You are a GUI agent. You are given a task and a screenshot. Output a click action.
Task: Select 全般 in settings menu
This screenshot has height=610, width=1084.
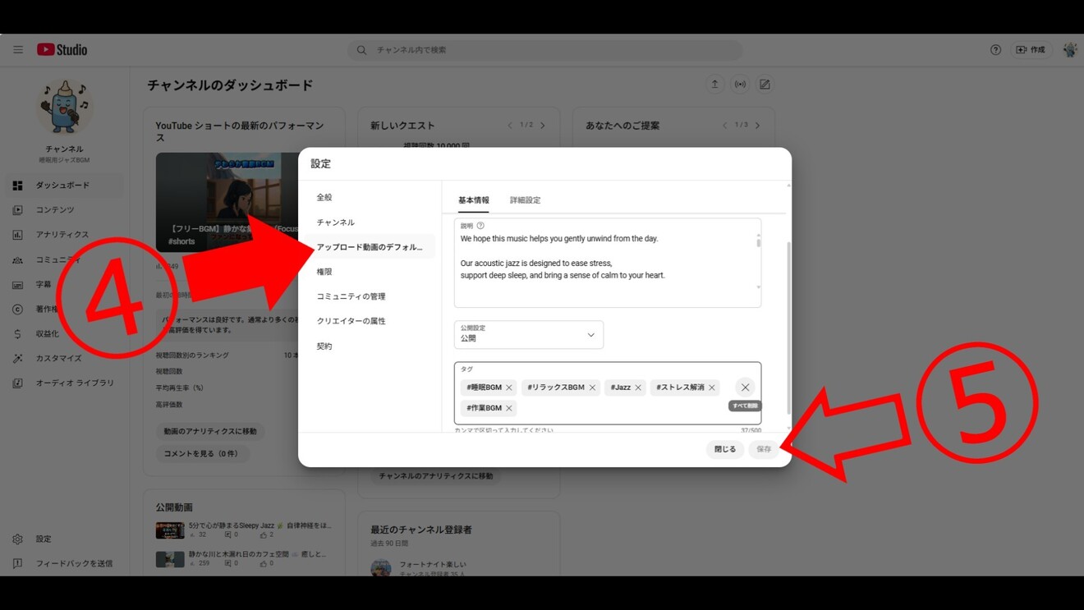point(369,197)
